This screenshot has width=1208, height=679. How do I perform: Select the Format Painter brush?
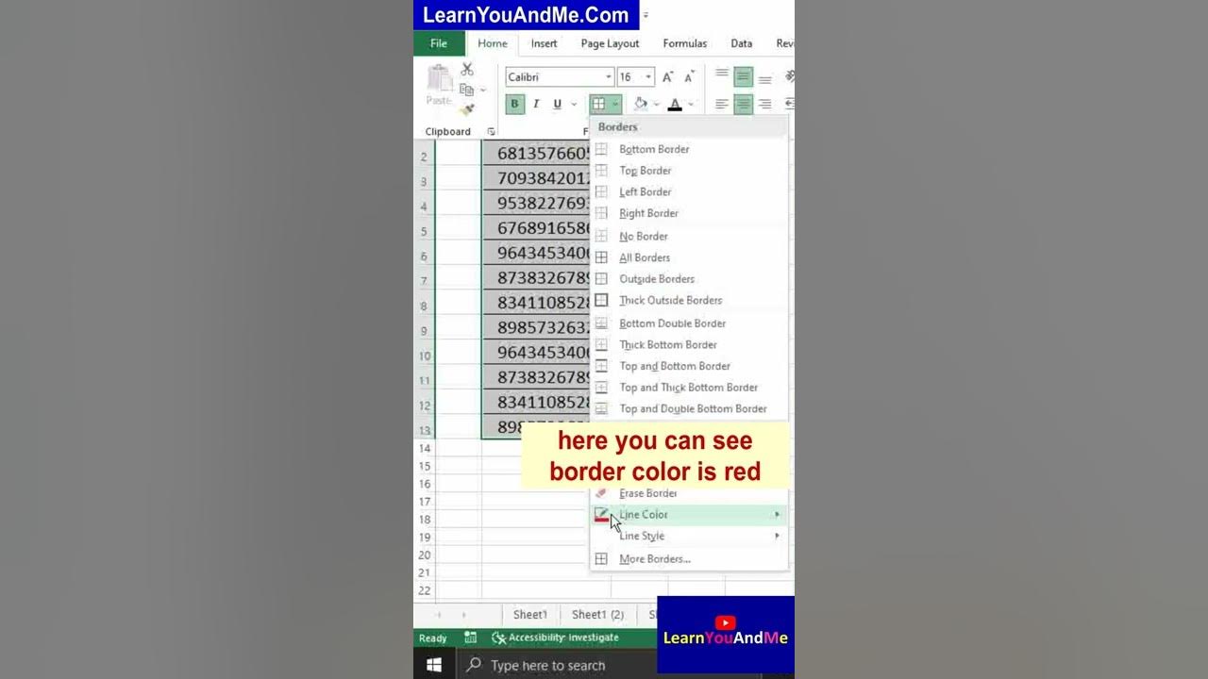(466, 109)
